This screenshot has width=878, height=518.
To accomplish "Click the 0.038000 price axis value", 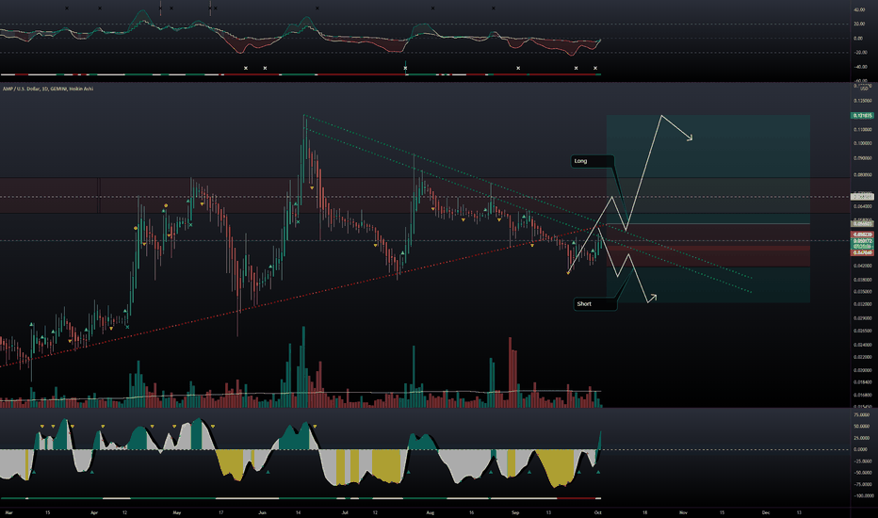I will [862, 280].
